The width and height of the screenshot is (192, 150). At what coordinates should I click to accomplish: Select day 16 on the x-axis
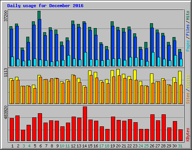[96, 146]
